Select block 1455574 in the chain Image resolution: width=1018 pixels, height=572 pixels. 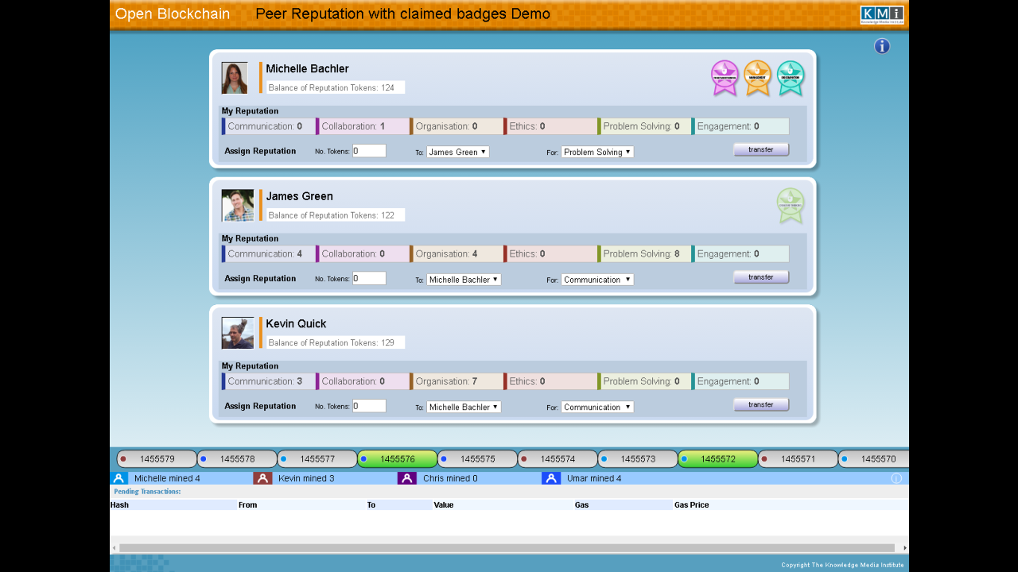(558, 459)
